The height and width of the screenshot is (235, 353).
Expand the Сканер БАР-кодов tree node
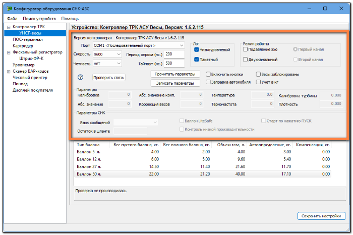tap(9, 72)
